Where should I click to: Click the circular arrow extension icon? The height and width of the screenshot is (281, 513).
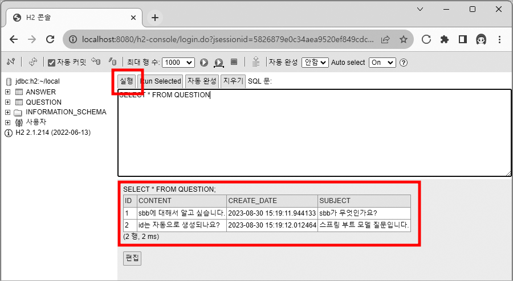click(426, 39)
